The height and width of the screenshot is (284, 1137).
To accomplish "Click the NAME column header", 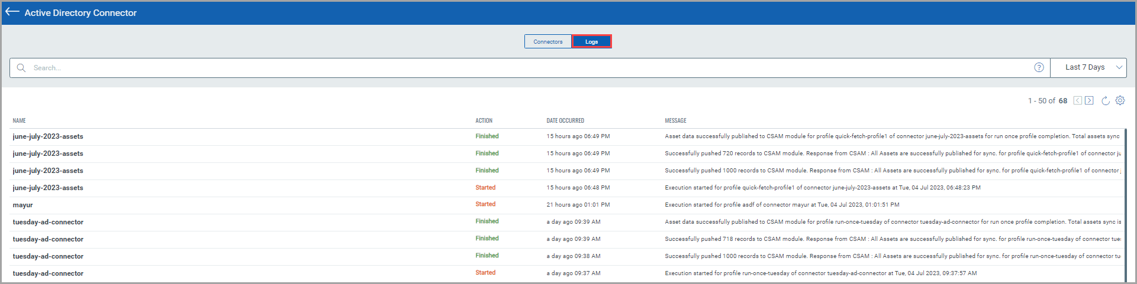I will [x=19, y=120].
